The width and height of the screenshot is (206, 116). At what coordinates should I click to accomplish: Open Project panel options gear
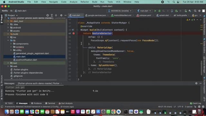pyautogui.click(x=61, y=15)
